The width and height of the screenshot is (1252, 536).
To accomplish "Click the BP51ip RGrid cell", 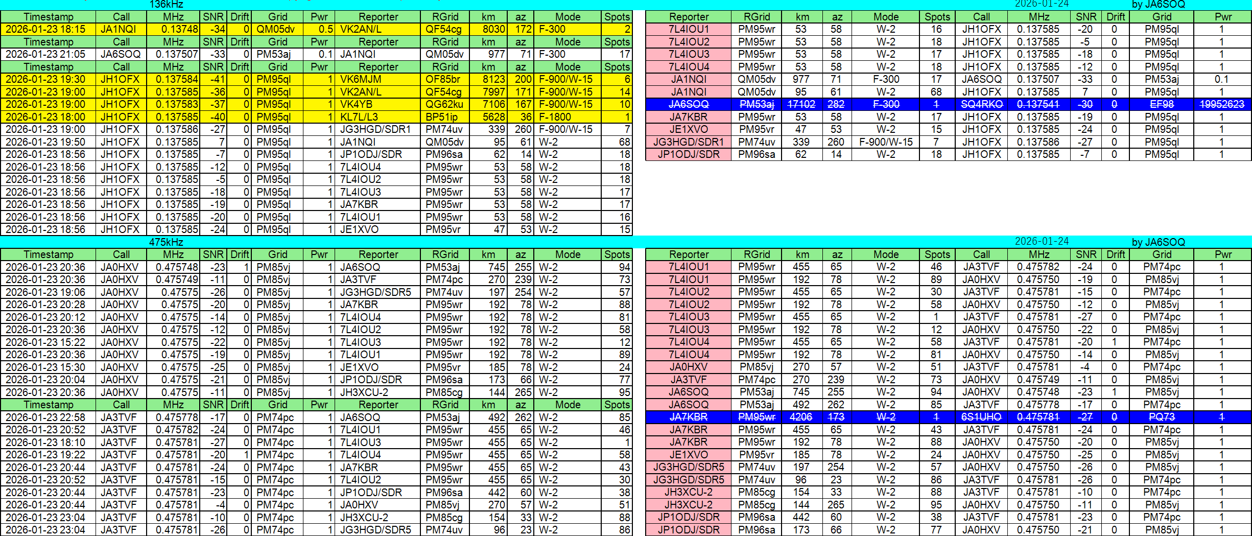I will 442,117.
